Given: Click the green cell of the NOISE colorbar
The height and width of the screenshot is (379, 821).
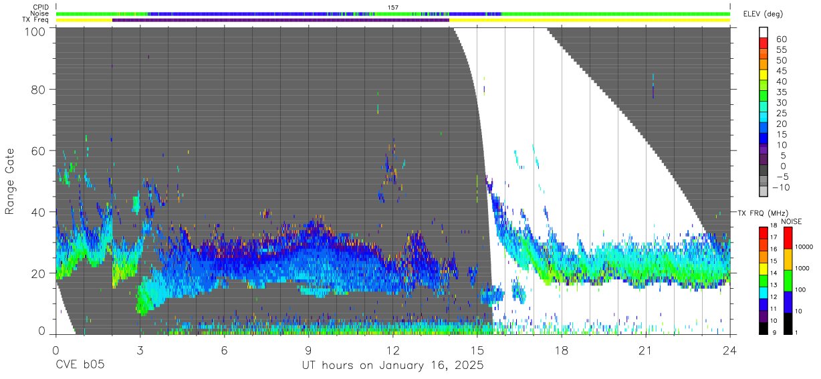Looking at the screenshot, I should click(787, 280).
